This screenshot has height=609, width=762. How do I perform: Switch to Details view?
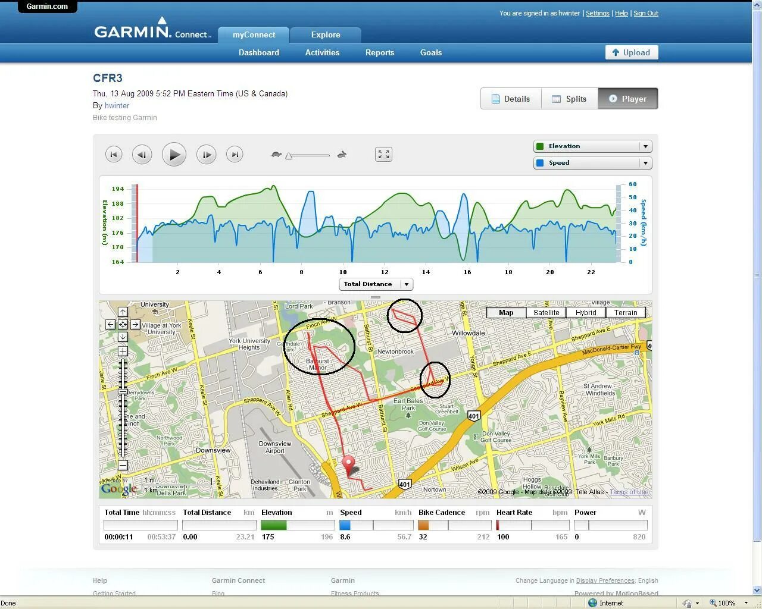pos(511,99)
